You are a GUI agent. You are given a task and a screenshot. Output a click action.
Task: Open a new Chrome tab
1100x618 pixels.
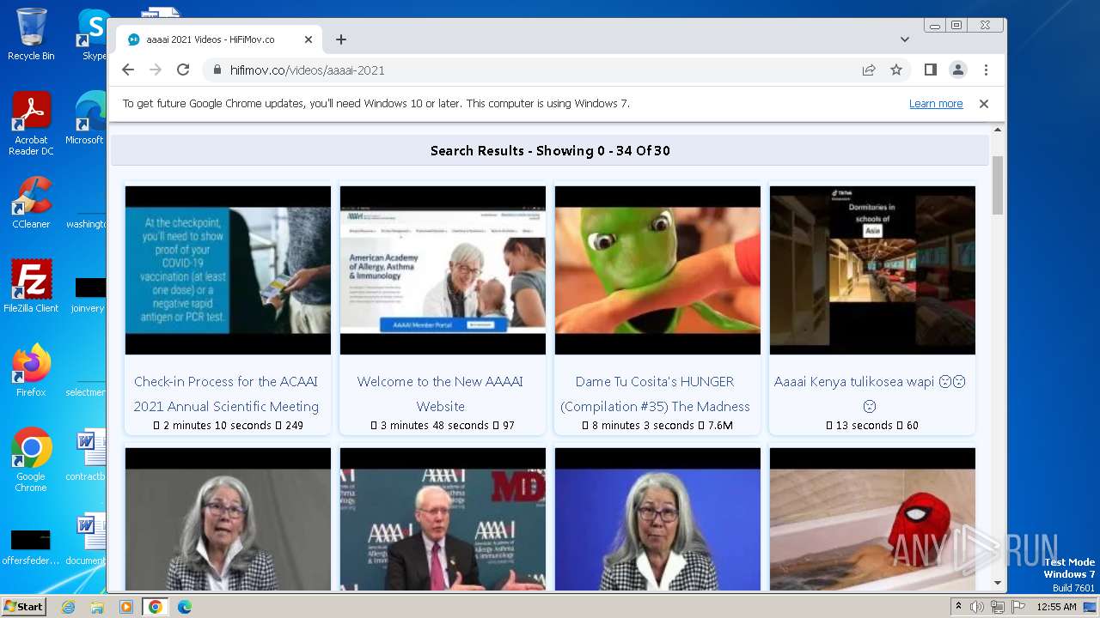tap(341, 39)
